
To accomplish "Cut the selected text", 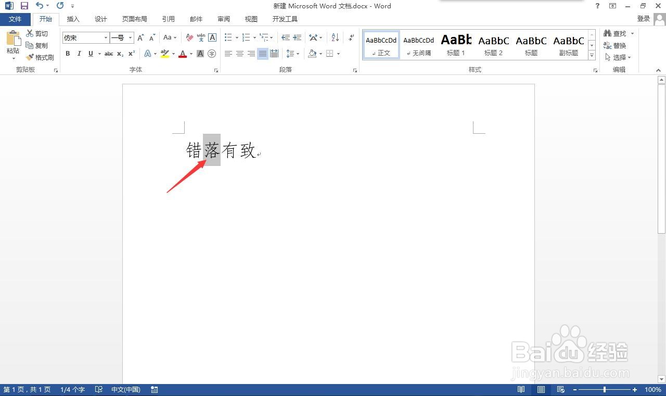I will [x=37, y=33].
